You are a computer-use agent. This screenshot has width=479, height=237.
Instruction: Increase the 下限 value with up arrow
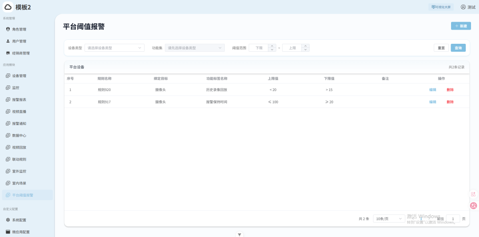272,46
